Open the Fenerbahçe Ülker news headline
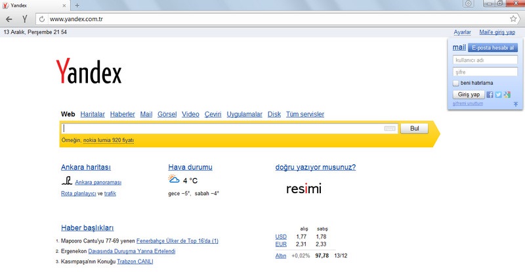This screenshot has width=525, height=272. 177,241
